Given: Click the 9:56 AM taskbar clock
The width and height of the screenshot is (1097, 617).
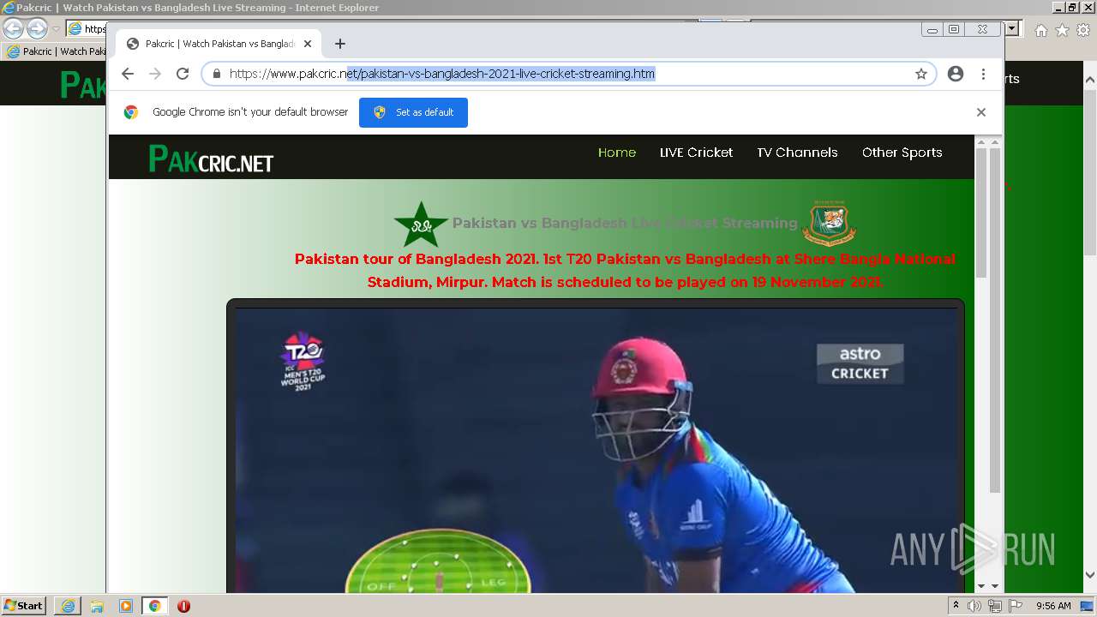Looking at the screenshot, I should 1053,606.
